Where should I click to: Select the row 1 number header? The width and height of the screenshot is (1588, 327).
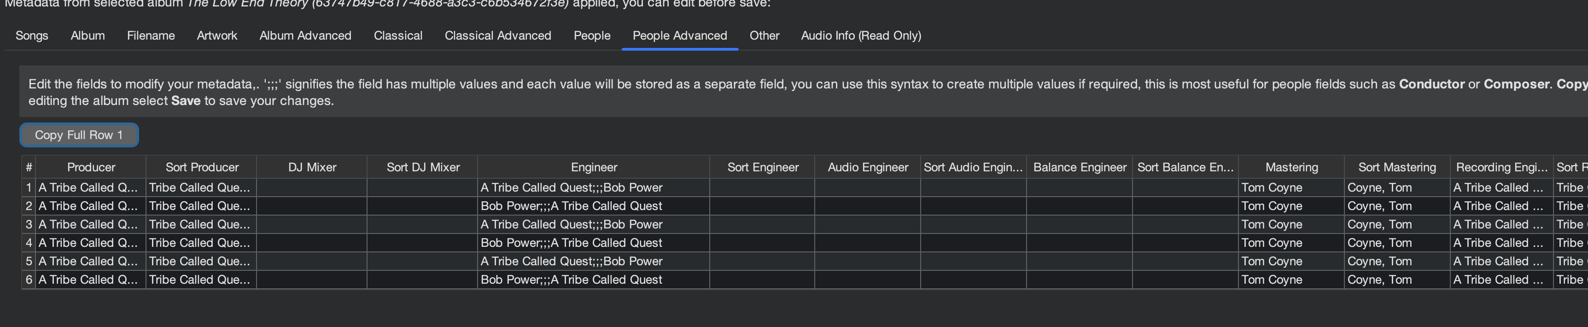click(29, 187)
